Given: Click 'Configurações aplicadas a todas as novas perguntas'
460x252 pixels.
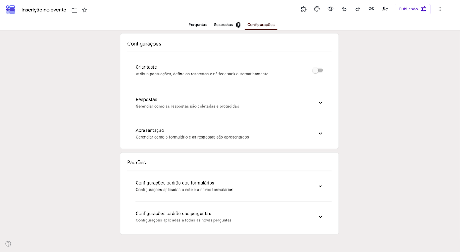Looking at the screenshot, I should click(x=184, y=220).
